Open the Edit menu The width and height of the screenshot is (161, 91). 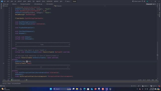point(8,1)
